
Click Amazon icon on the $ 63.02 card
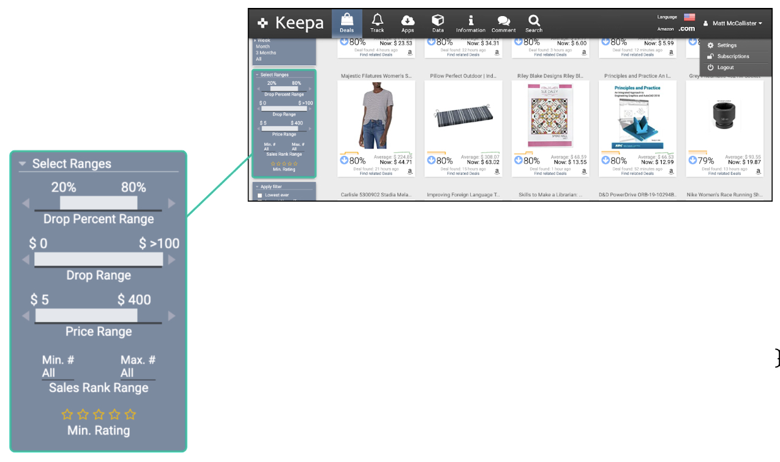click(497, 173)
